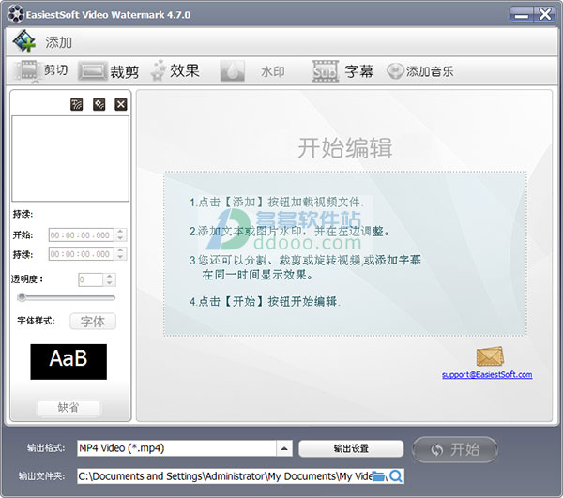Decrease the 持续 duration spinner
The height and width of the screenshot is (498, 563).
coord(120,257)
